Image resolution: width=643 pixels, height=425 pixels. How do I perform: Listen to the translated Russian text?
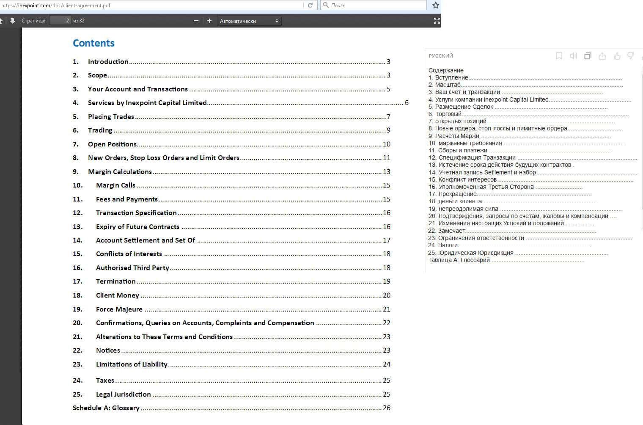pos(573,56)
